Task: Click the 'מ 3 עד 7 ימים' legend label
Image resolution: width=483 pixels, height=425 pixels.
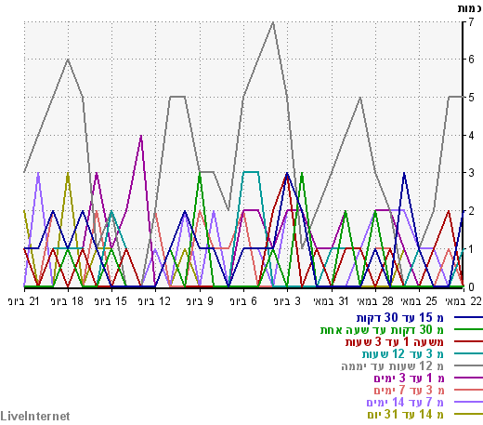Action: [409, 391]
